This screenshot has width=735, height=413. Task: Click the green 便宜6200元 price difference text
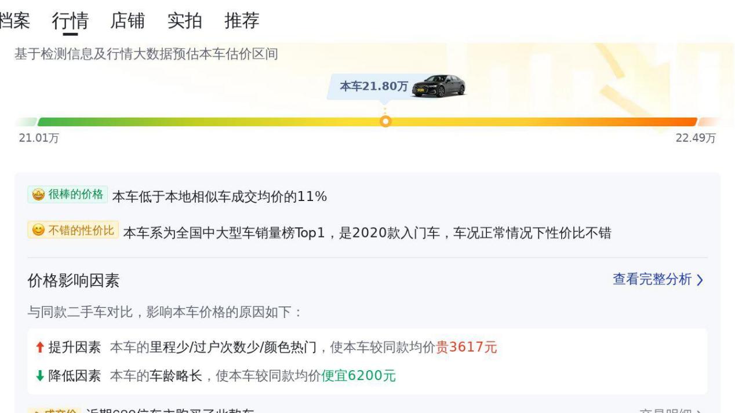tap(358, 376)
